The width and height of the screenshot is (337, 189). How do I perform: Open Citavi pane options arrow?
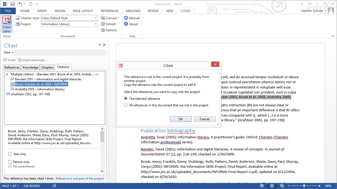[100, 45]
